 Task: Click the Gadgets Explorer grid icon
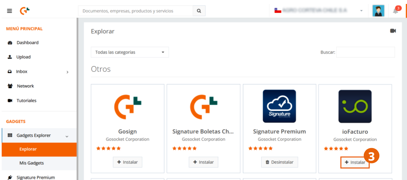pos(10,135)
